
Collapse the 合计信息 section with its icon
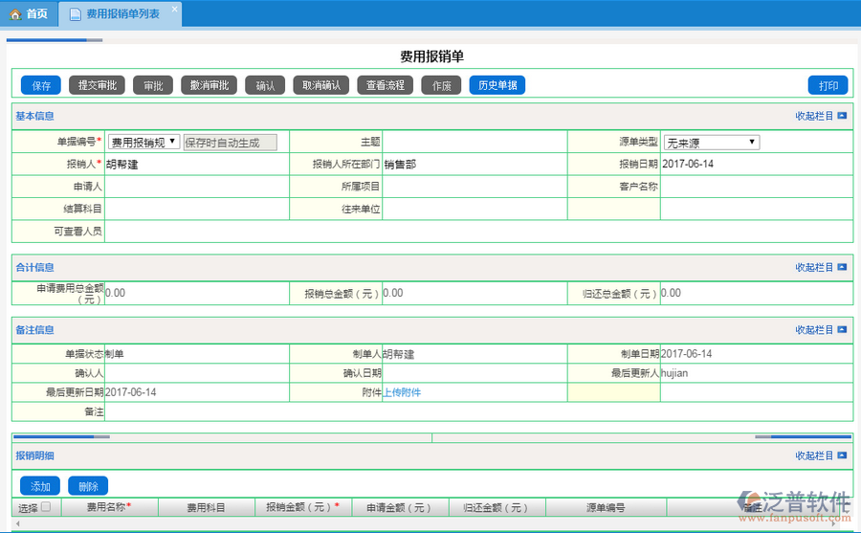(842, 268)
